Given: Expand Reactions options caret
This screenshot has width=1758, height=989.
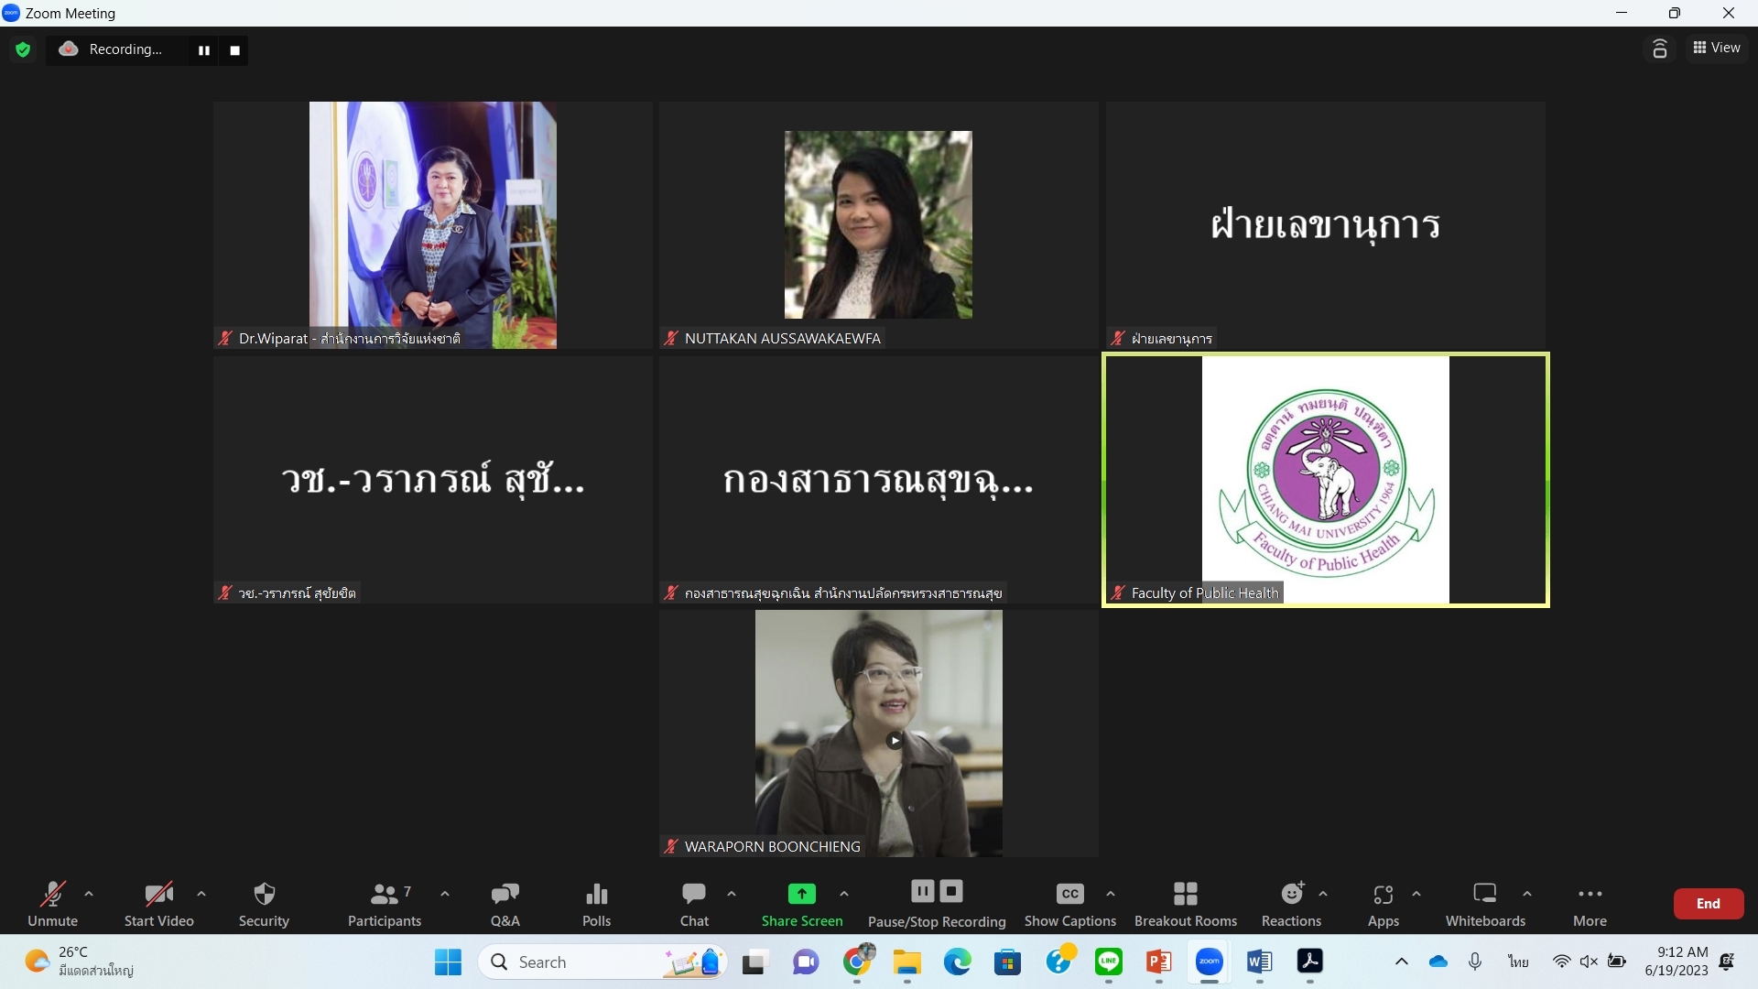Looking at the screenshot, I should point(1323,894).
